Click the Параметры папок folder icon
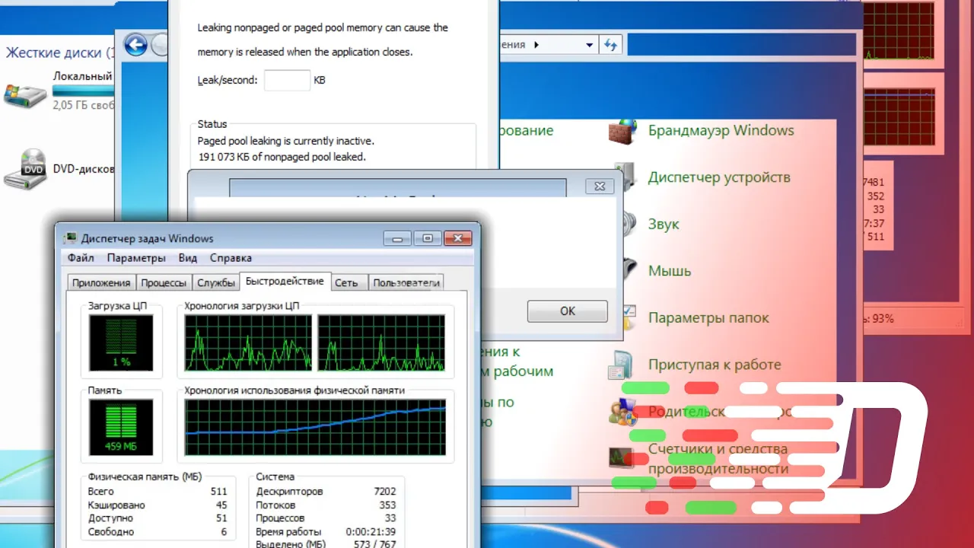 629,318
